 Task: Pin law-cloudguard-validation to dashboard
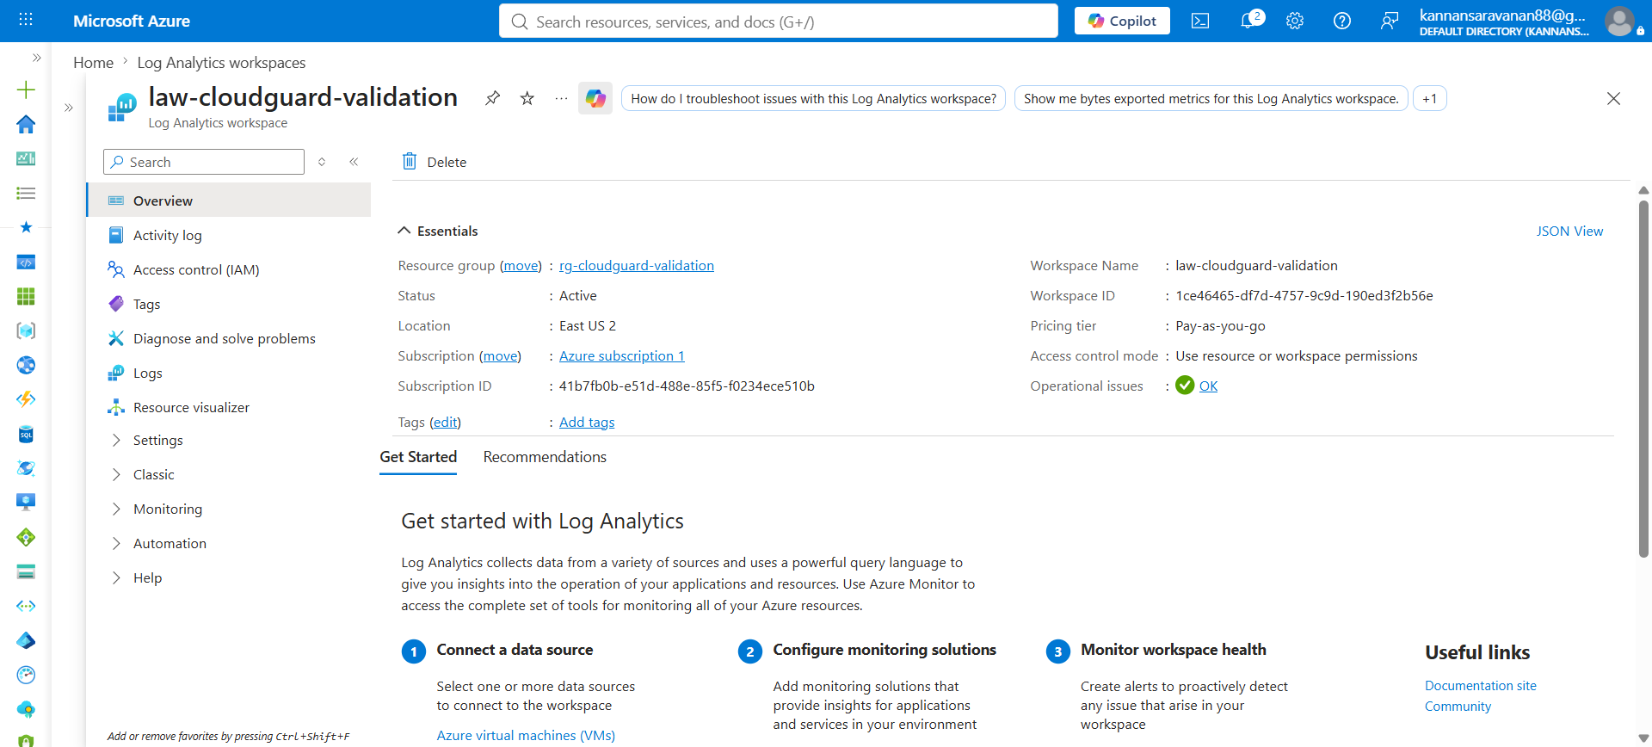[x=492, y=98]
